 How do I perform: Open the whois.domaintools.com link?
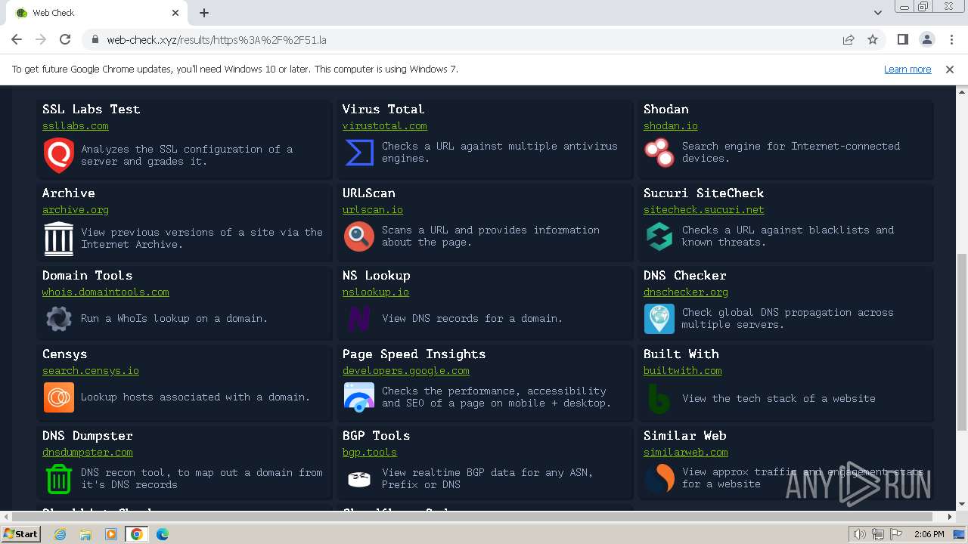tap(106, 292)
